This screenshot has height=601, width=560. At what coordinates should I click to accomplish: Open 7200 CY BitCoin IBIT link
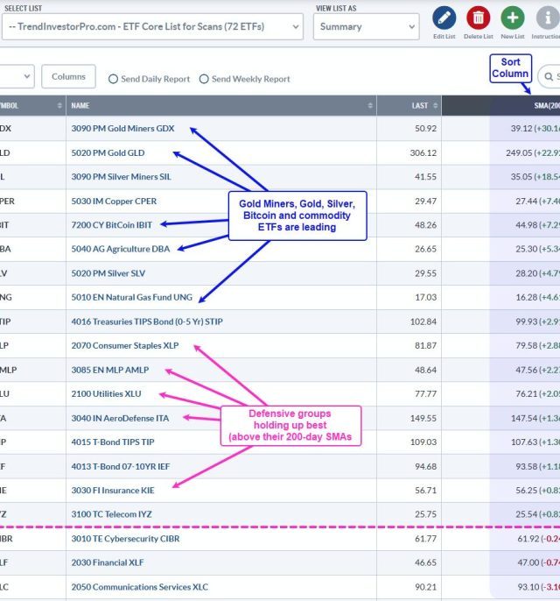point(111,225)
